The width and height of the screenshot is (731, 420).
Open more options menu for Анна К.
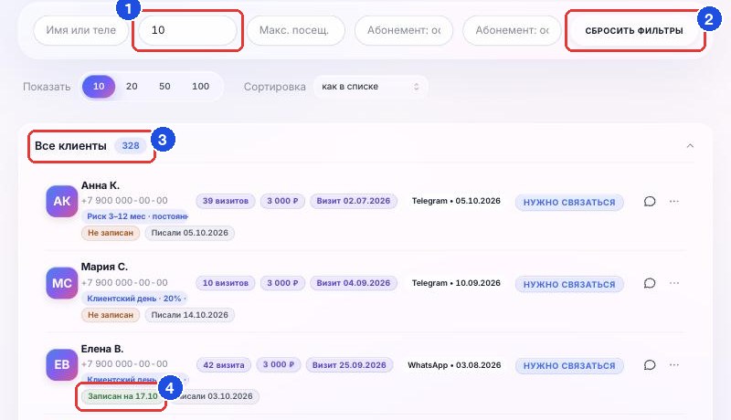[674, 201]
